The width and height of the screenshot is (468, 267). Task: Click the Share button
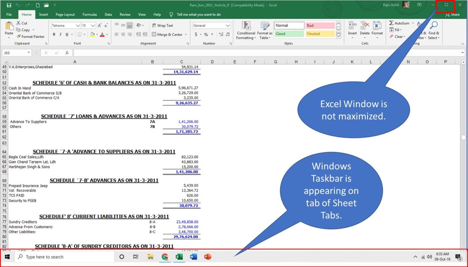pyautogui.click(x=453, y=14)
